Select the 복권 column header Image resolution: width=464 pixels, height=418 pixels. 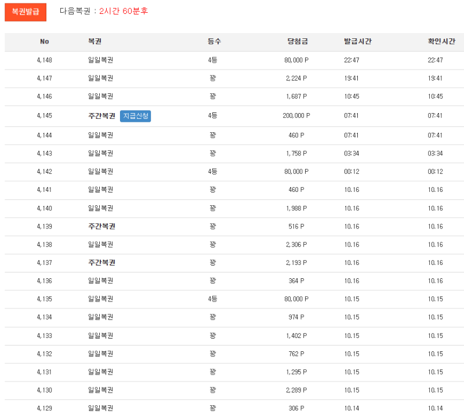tap(95, 42)
